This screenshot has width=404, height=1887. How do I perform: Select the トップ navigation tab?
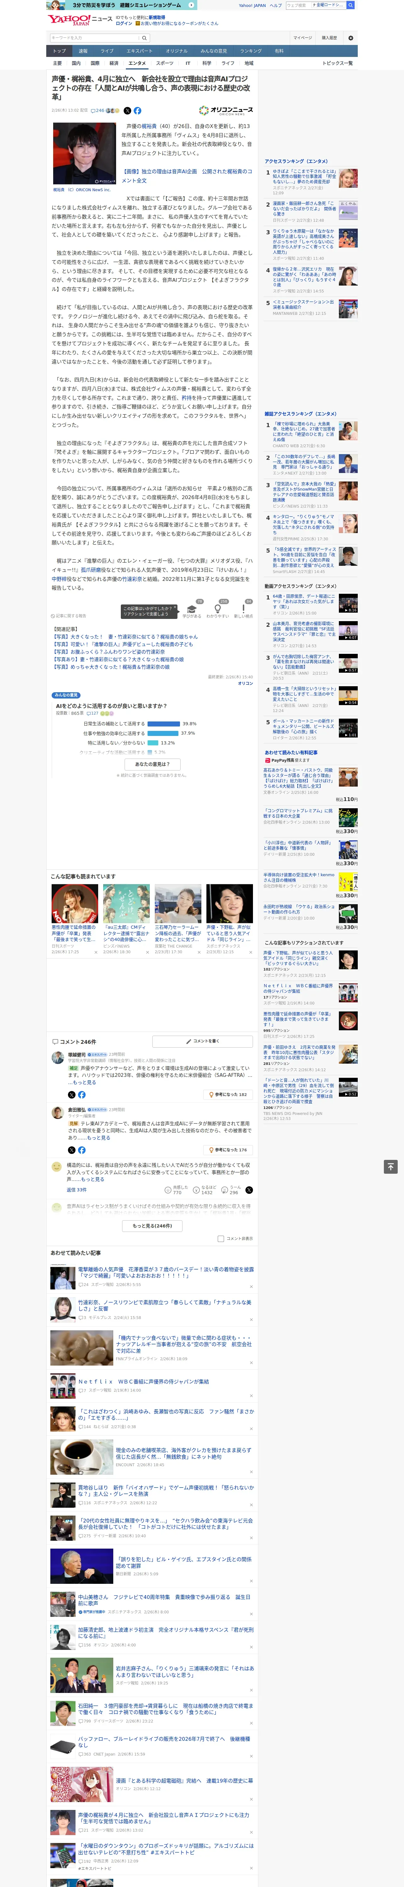click(59, 51)
